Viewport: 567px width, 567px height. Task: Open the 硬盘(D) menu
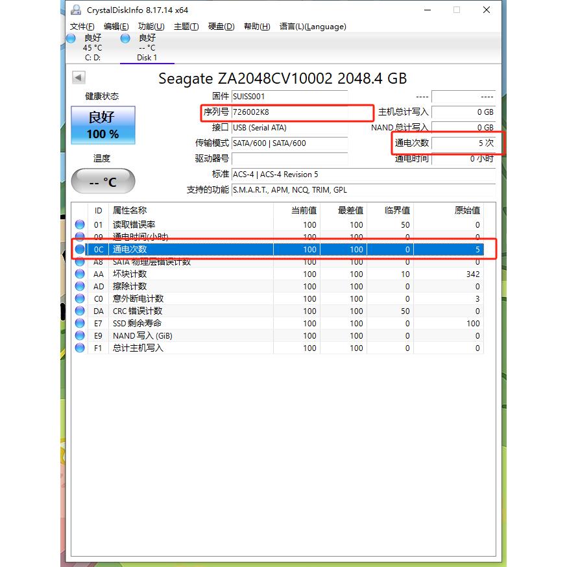pos(221,27)
